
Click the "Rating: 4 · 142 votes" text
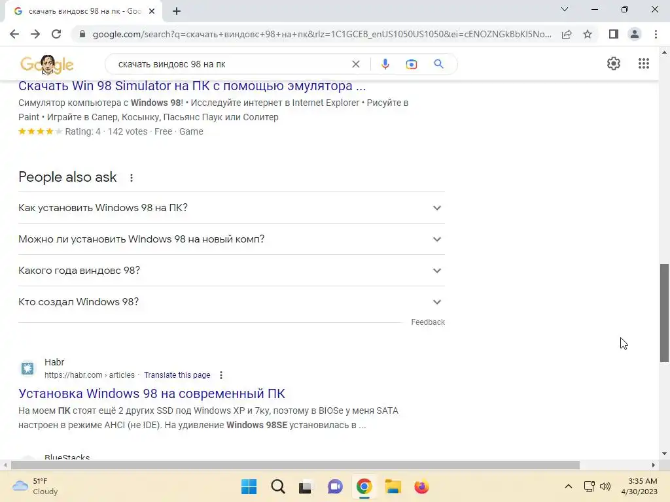106,131
